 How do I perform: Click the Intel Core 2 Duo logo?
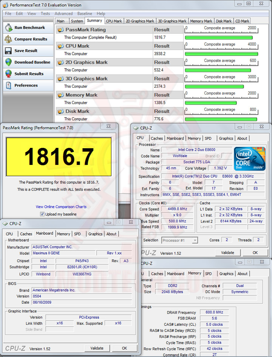[x=249, y=159]
